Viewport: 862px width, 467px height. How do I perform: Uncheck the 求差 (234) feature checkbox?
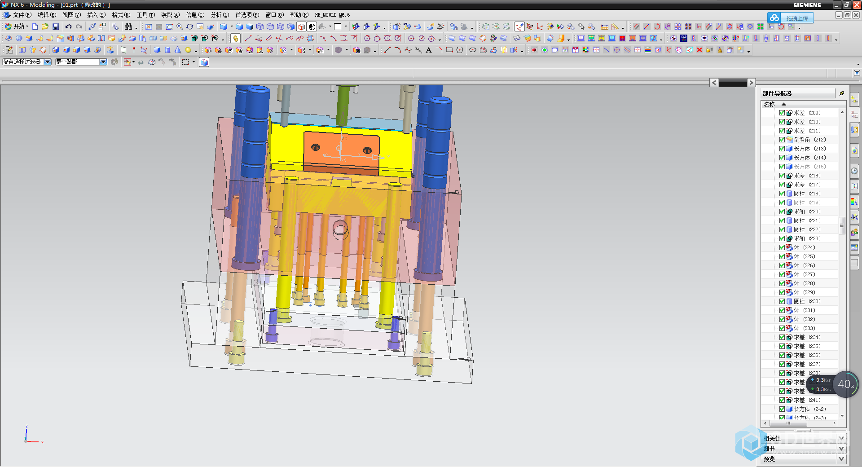782,337
